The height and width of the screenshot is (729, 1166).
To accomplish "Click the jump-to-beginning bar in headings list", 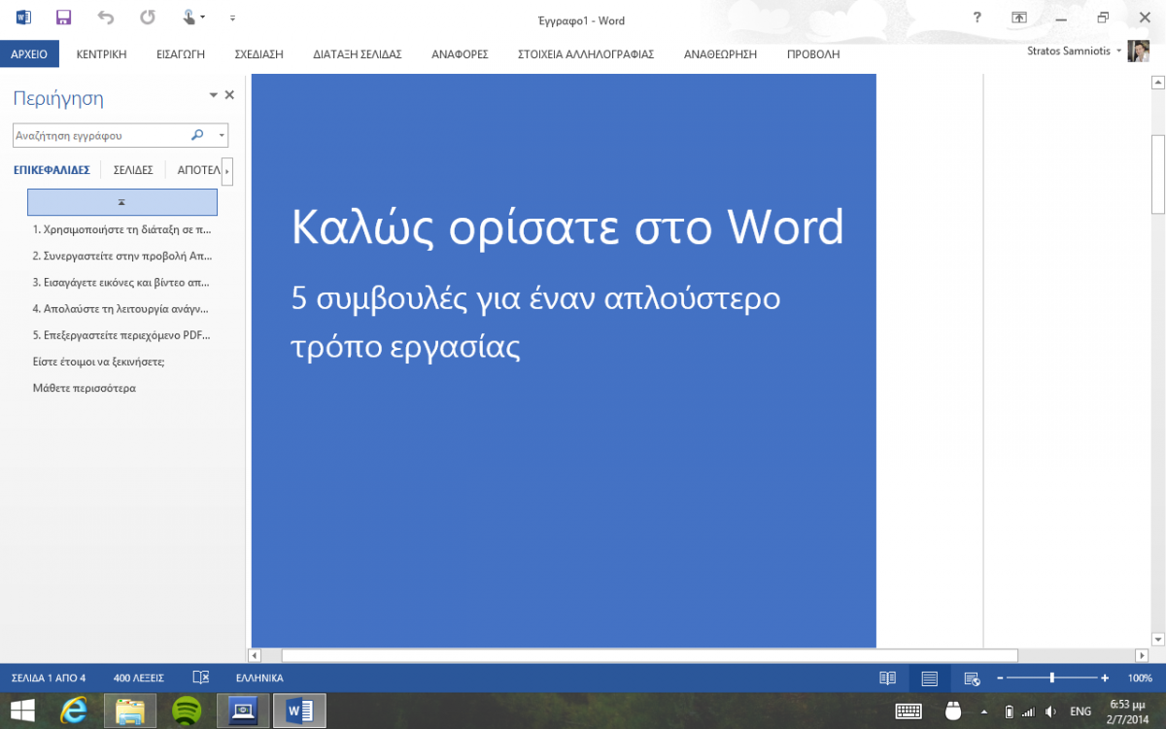I will 122,202.
